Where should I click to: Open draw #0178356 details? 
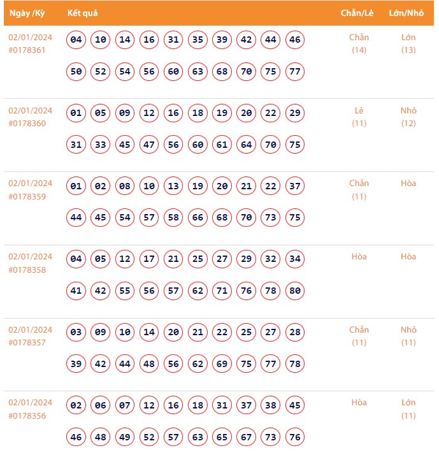27,415
